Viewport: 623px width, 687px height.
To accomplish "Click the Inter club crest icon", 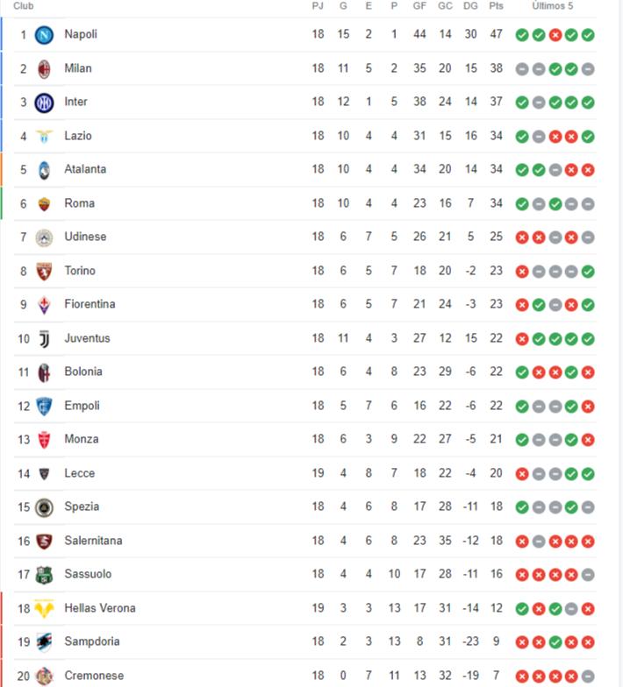I will (x=44, y=103).
